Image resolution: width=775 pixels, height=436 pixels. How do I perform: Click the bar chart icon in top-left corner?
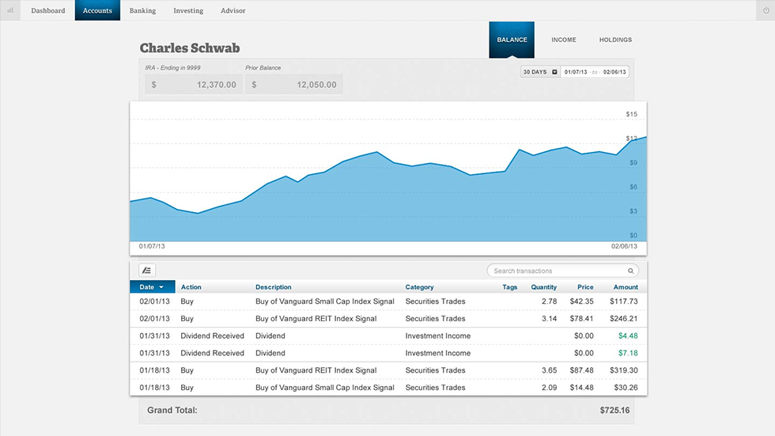[9, 10]
